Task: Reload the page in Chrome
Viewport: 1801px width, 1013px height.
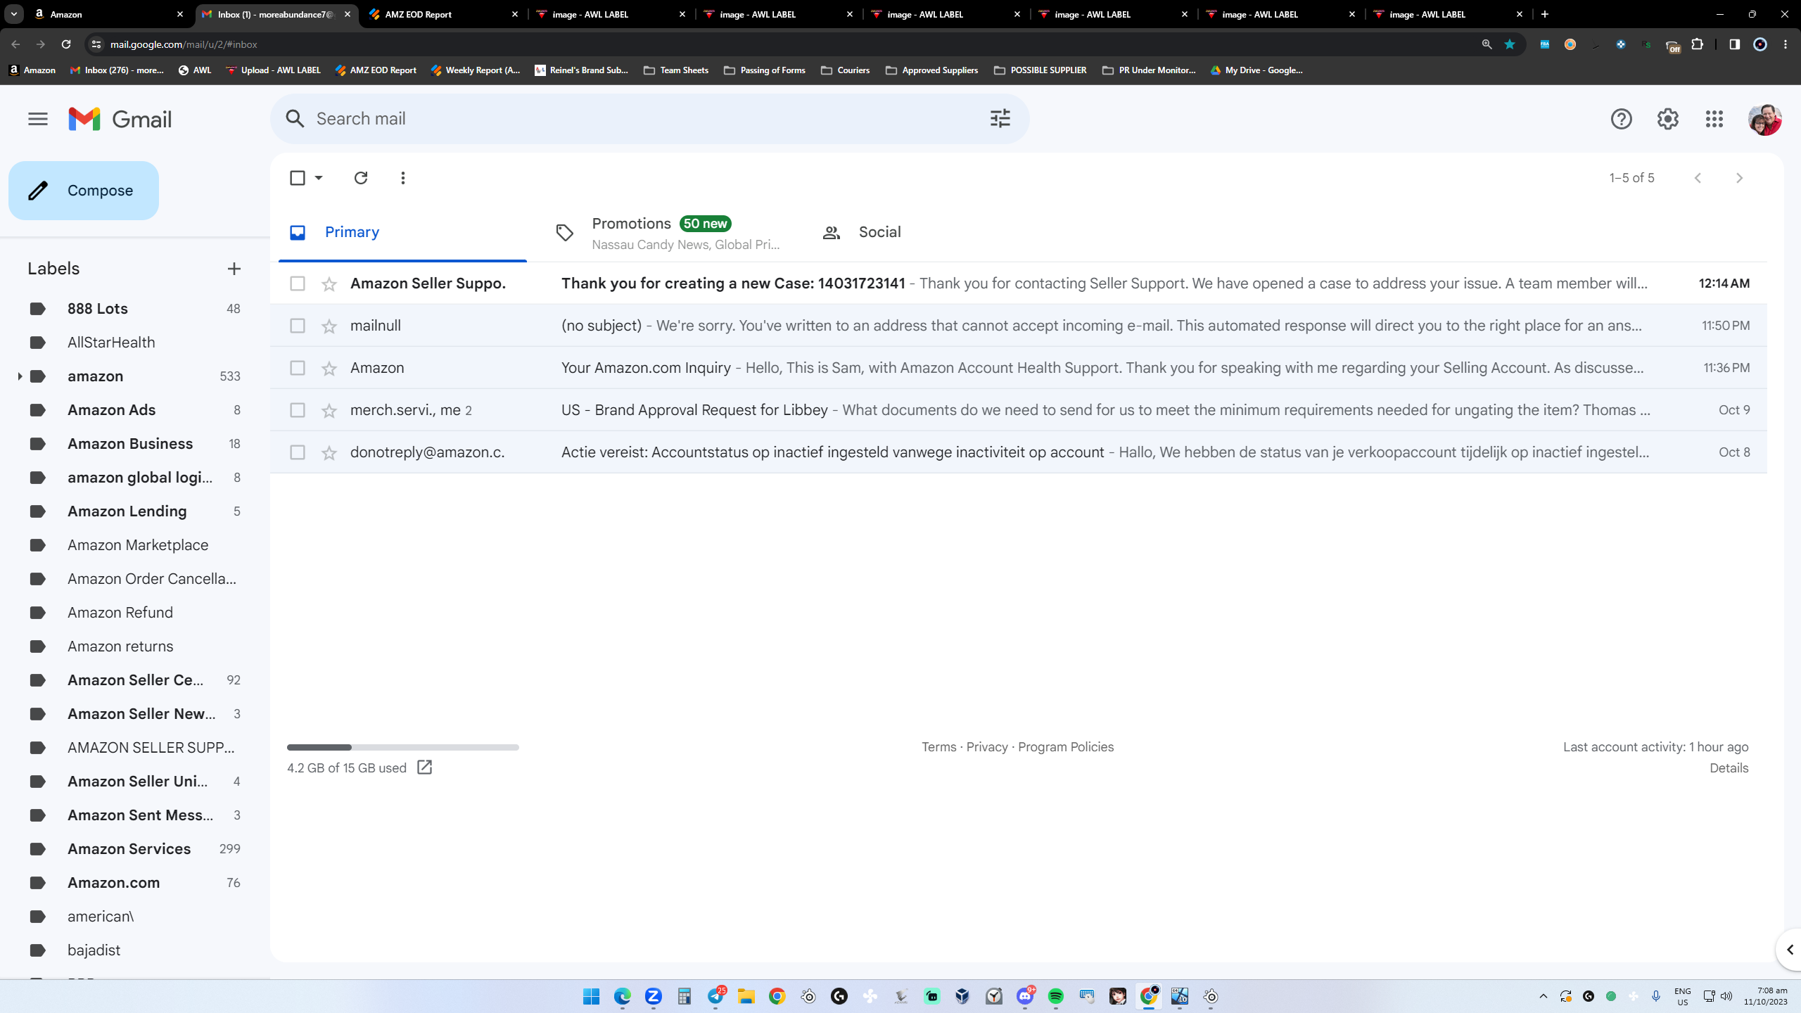Action: 66,44
